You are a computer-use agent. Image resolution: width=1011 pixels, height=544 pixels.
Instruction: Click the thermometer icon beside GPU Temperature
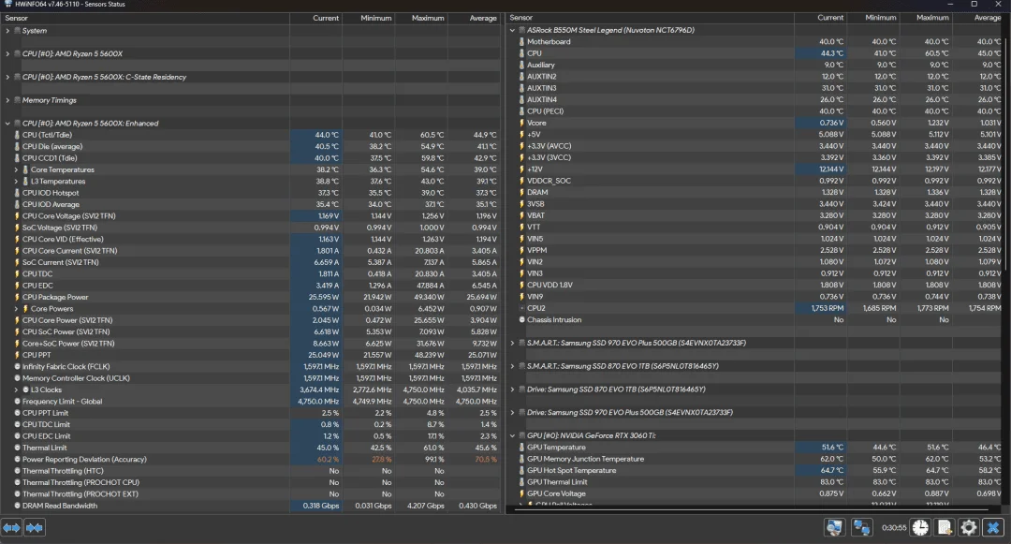[522, 448]
